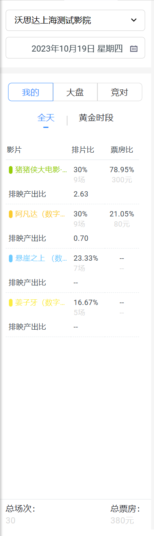Screen dimensions: 154x536
Task: Open the 悬崖之上 film entry
Action: pyautogui.click(x=41, y=258)
